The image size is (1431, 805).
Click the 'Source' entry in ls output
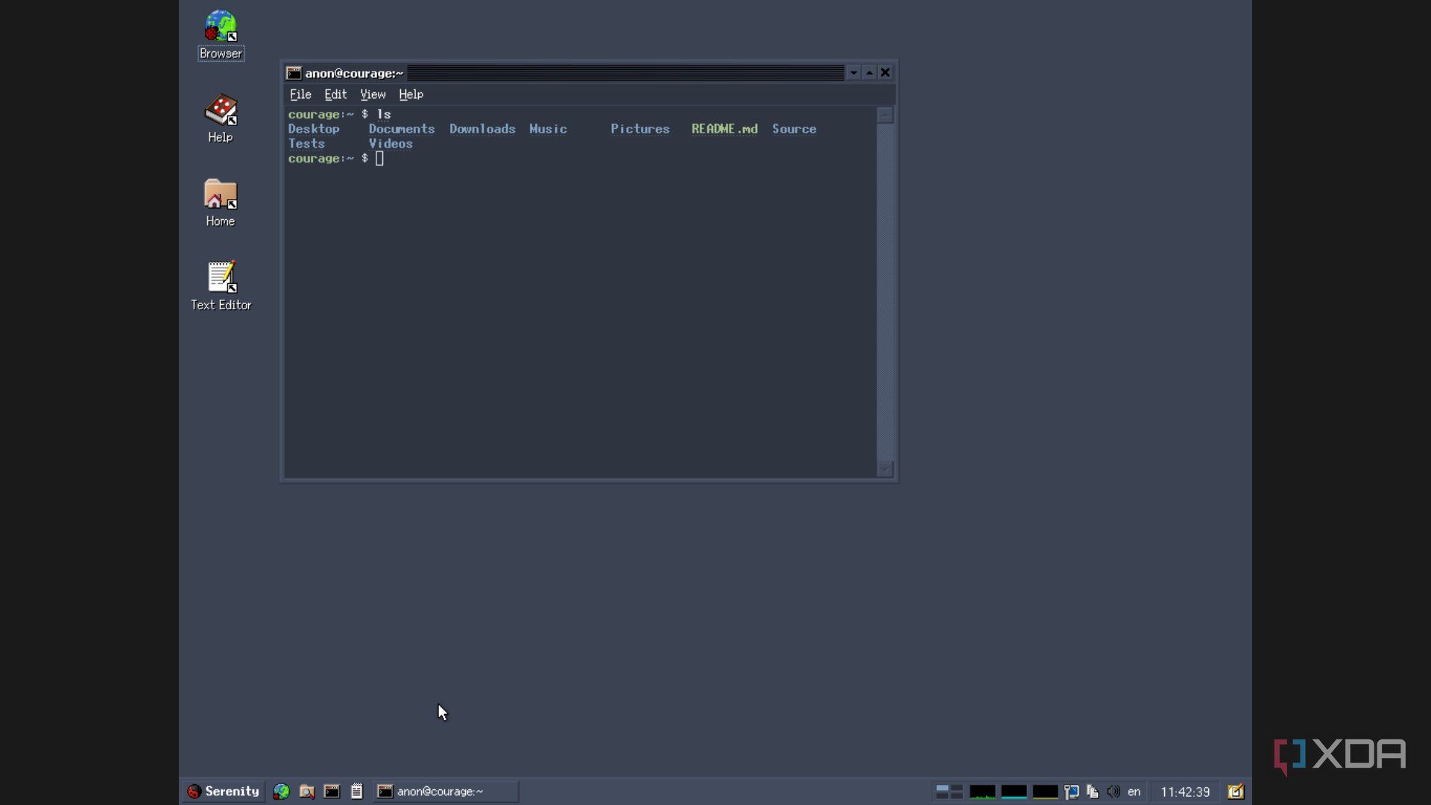click(794, 129)
